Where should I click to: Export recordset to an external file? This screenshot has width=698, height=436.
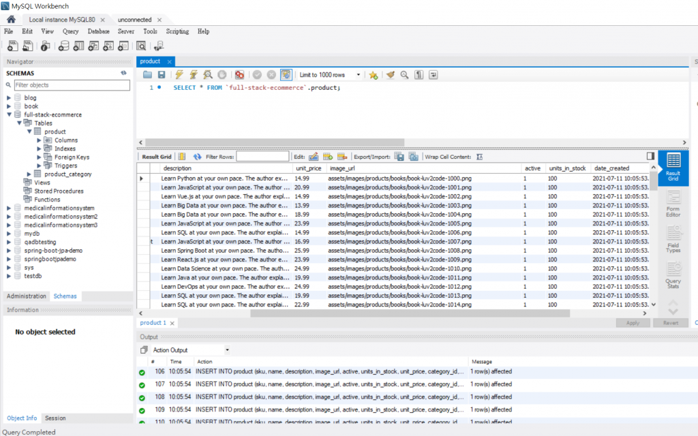399,157
